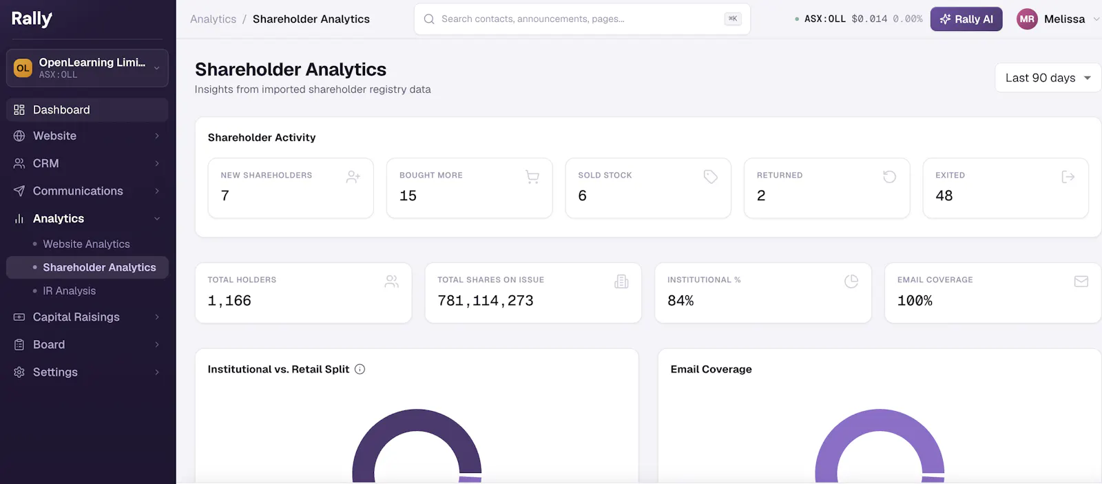
Task: Click the Total Shares building icon
Action: pos(621,281)
